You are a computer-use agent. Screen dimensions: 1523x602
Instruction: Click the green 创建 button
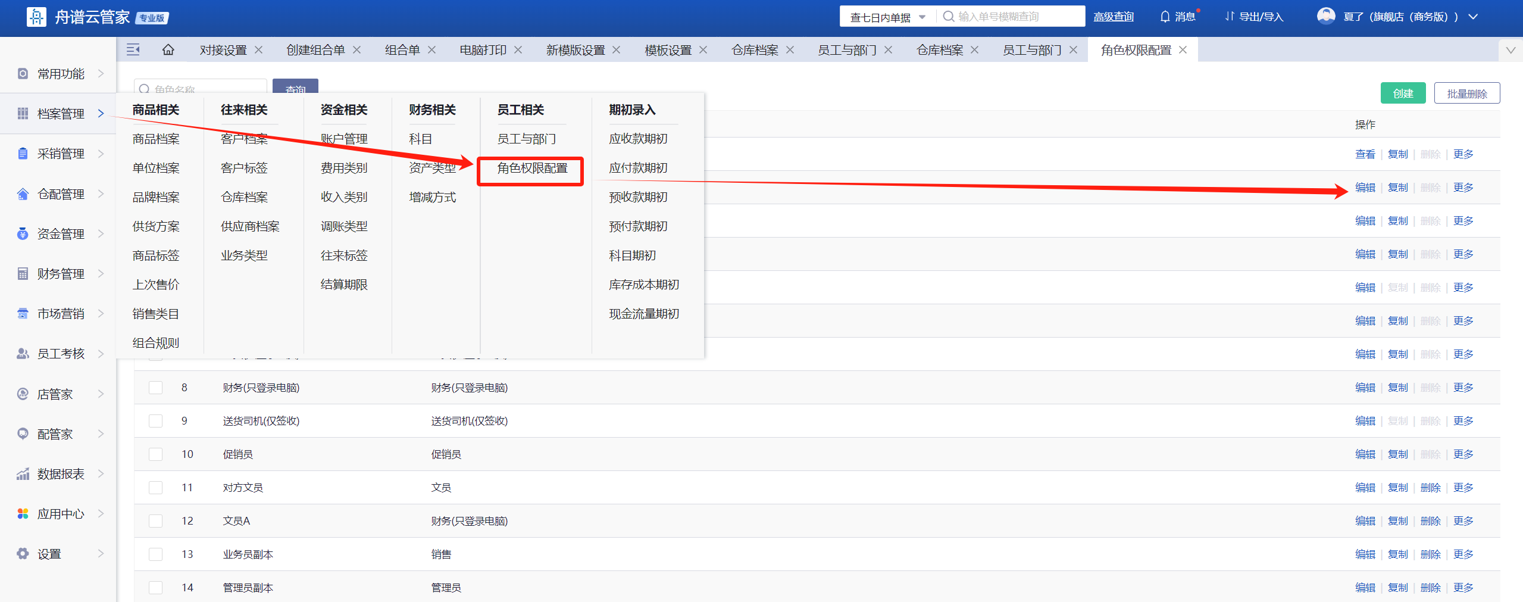click(x=1402, y=93)
